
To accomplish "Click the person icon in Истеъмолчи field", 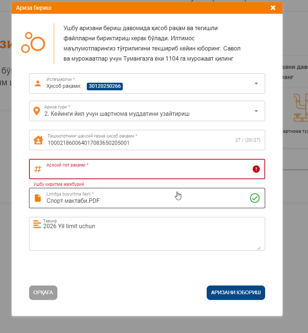I will coord(38,83).
